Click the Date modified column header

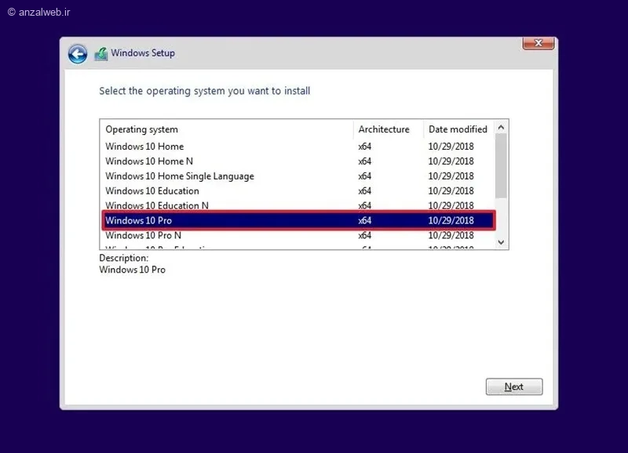[459, 129]
